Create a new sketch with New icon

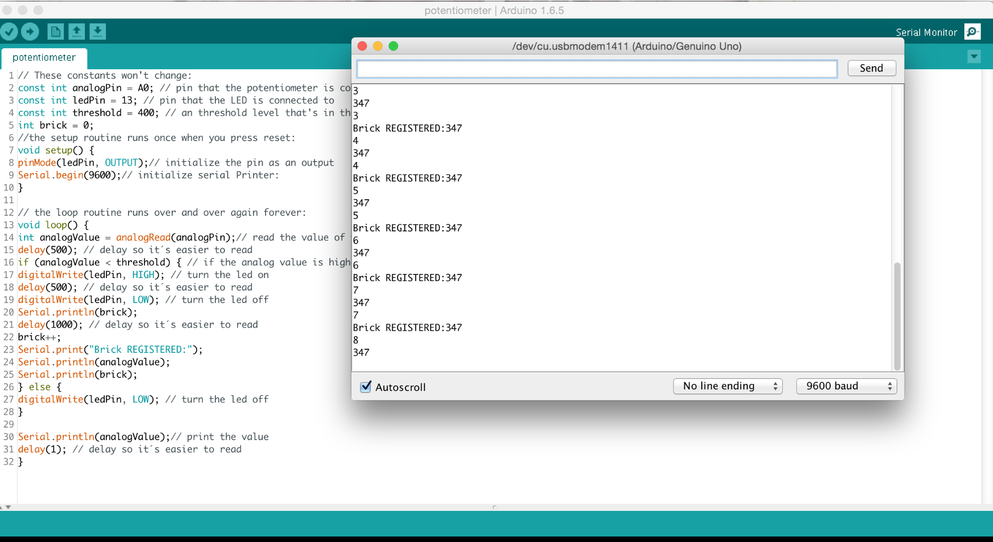55,32
